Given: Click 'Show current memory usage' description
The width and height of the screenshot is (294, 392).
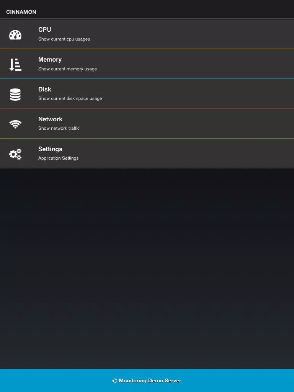Looking at the screenshot, I should (67, 69).
